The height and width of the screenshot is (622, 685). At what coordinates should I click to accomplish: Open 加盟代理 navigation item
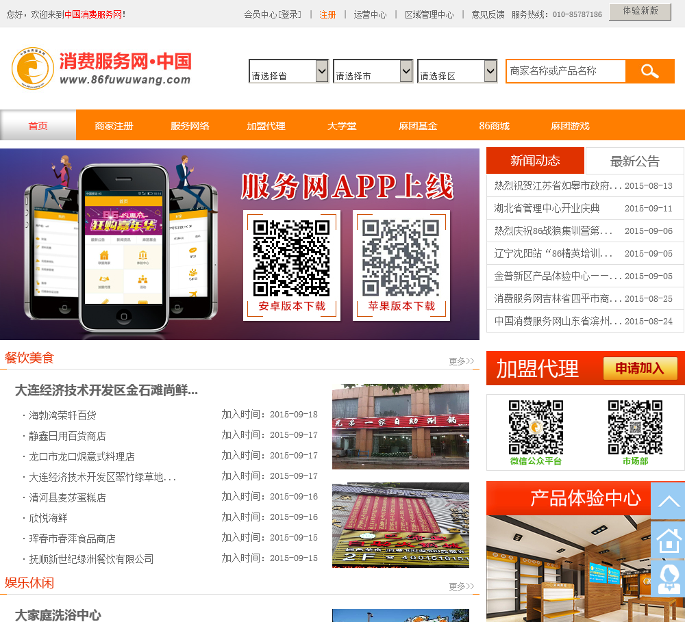pyautogui.click(x=266, y=126)
